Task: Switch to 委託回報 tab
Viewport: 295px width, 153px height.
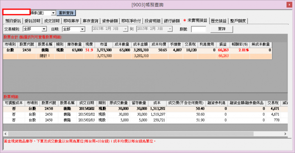Action: coord(32,21)
